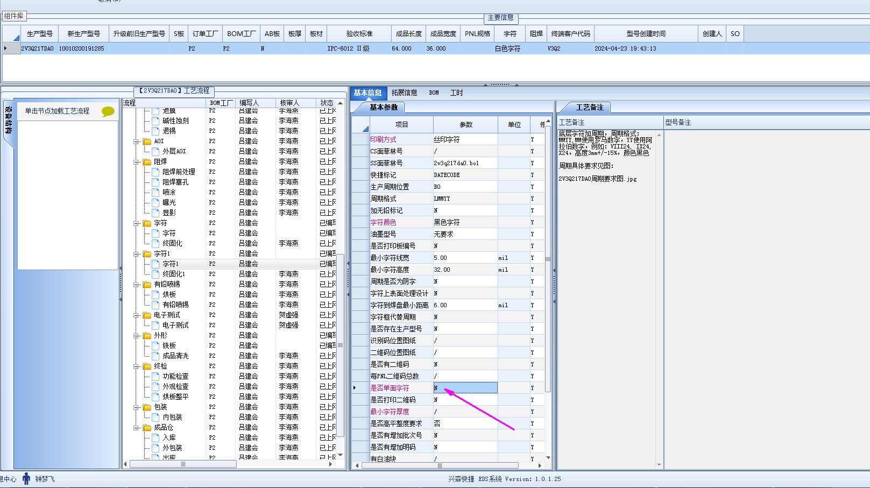Viewport: 870px width, 488px height.
Task: Click the yellow speech bubble icon
Action: pos(108,111)
